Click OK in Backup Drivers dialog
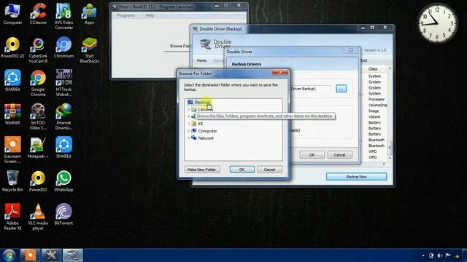 (x=312, y=155)
